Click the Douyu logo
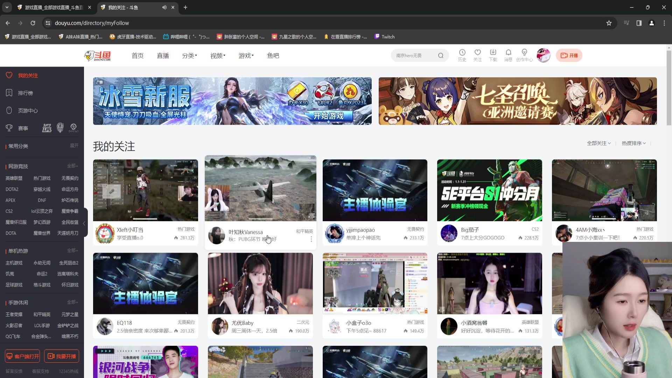This screenshot has width=672, height=378. pyautogui.click(x=98, y=56)
